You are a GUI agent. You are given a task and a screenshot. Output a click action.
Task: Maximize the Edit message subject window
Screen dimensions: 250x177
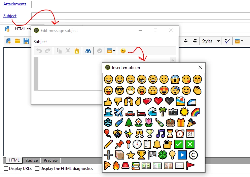pyautogui.click(x=155, y=30)
